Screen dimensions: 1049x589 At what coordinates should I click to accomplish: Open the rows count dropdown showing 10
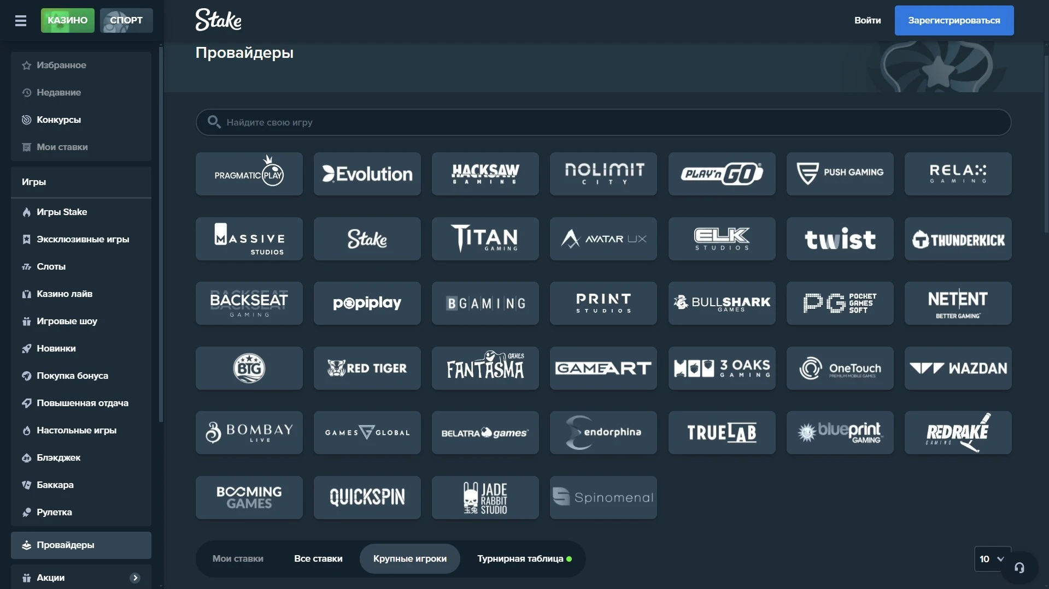coord(992,559)
